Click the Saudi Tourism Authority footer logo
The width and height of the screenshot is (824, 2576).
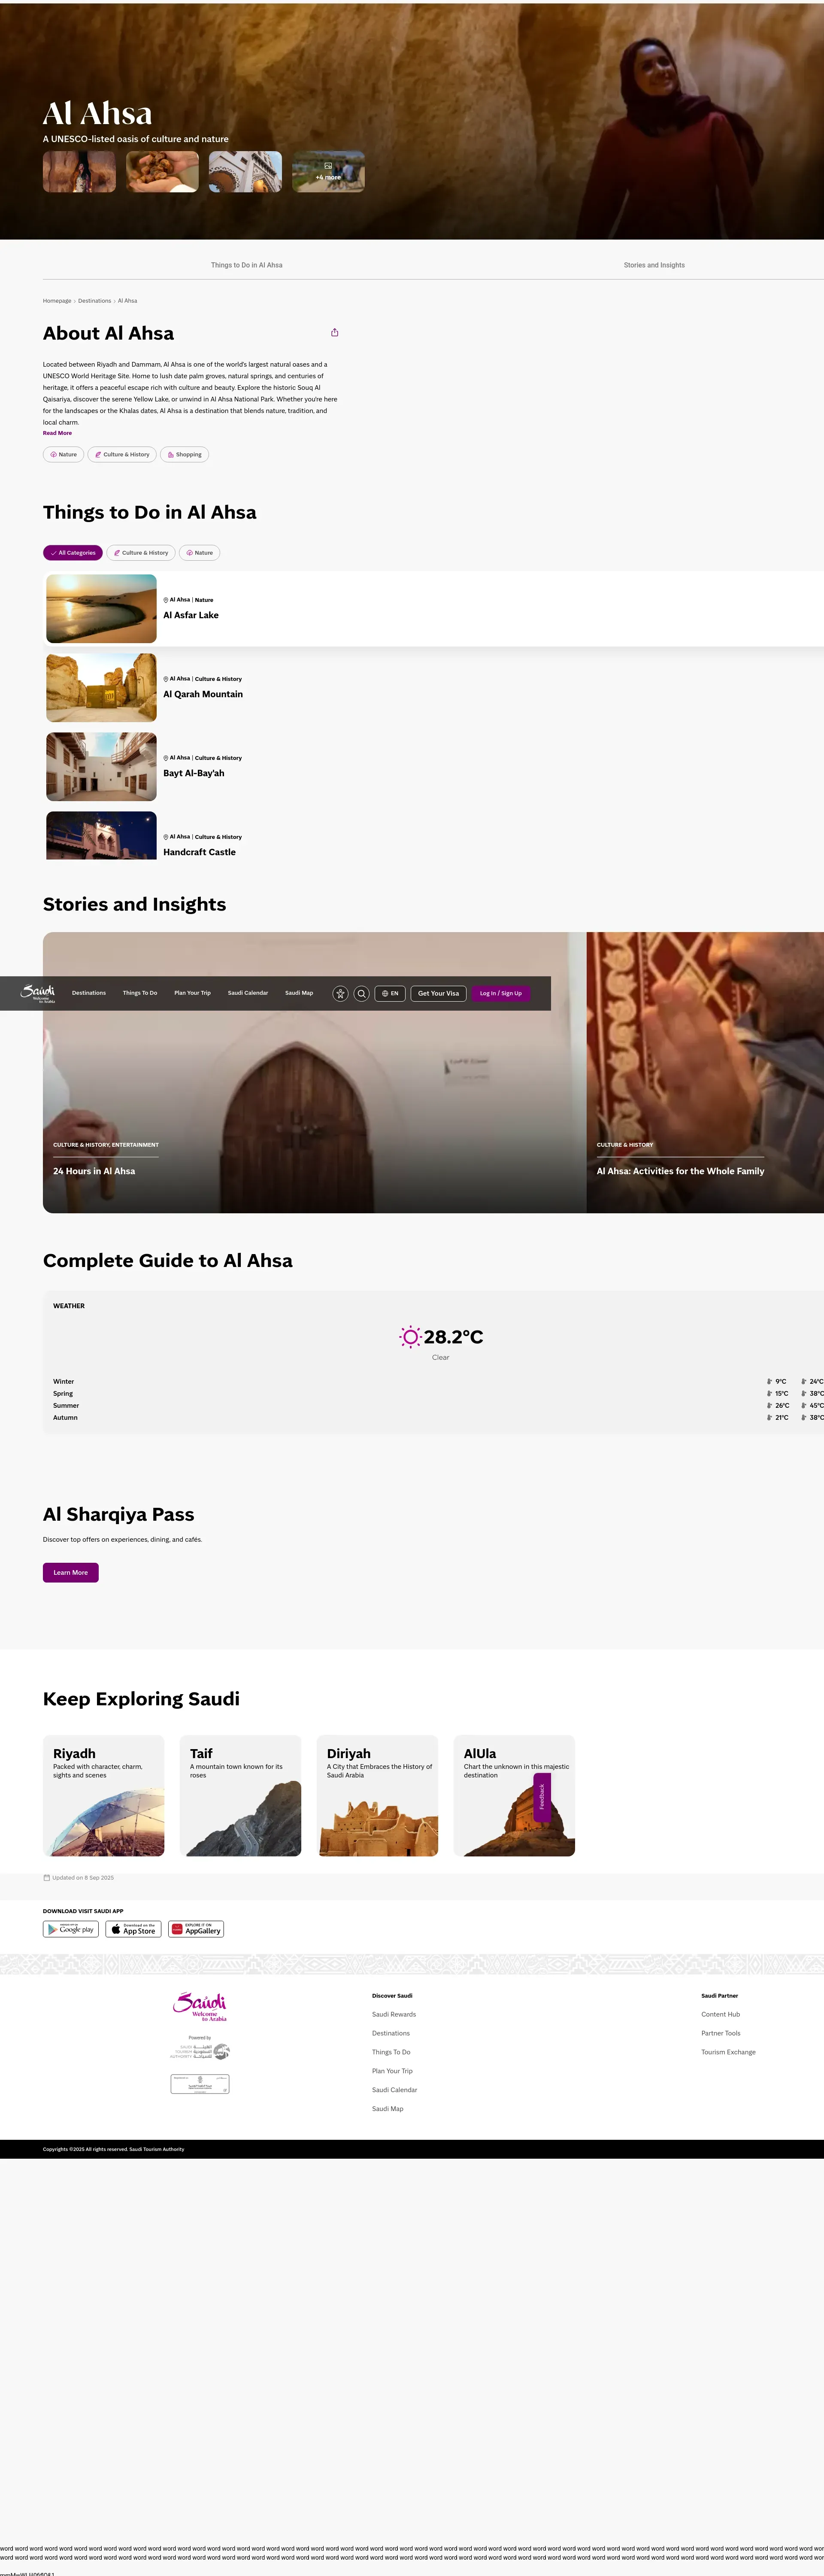200,2050
